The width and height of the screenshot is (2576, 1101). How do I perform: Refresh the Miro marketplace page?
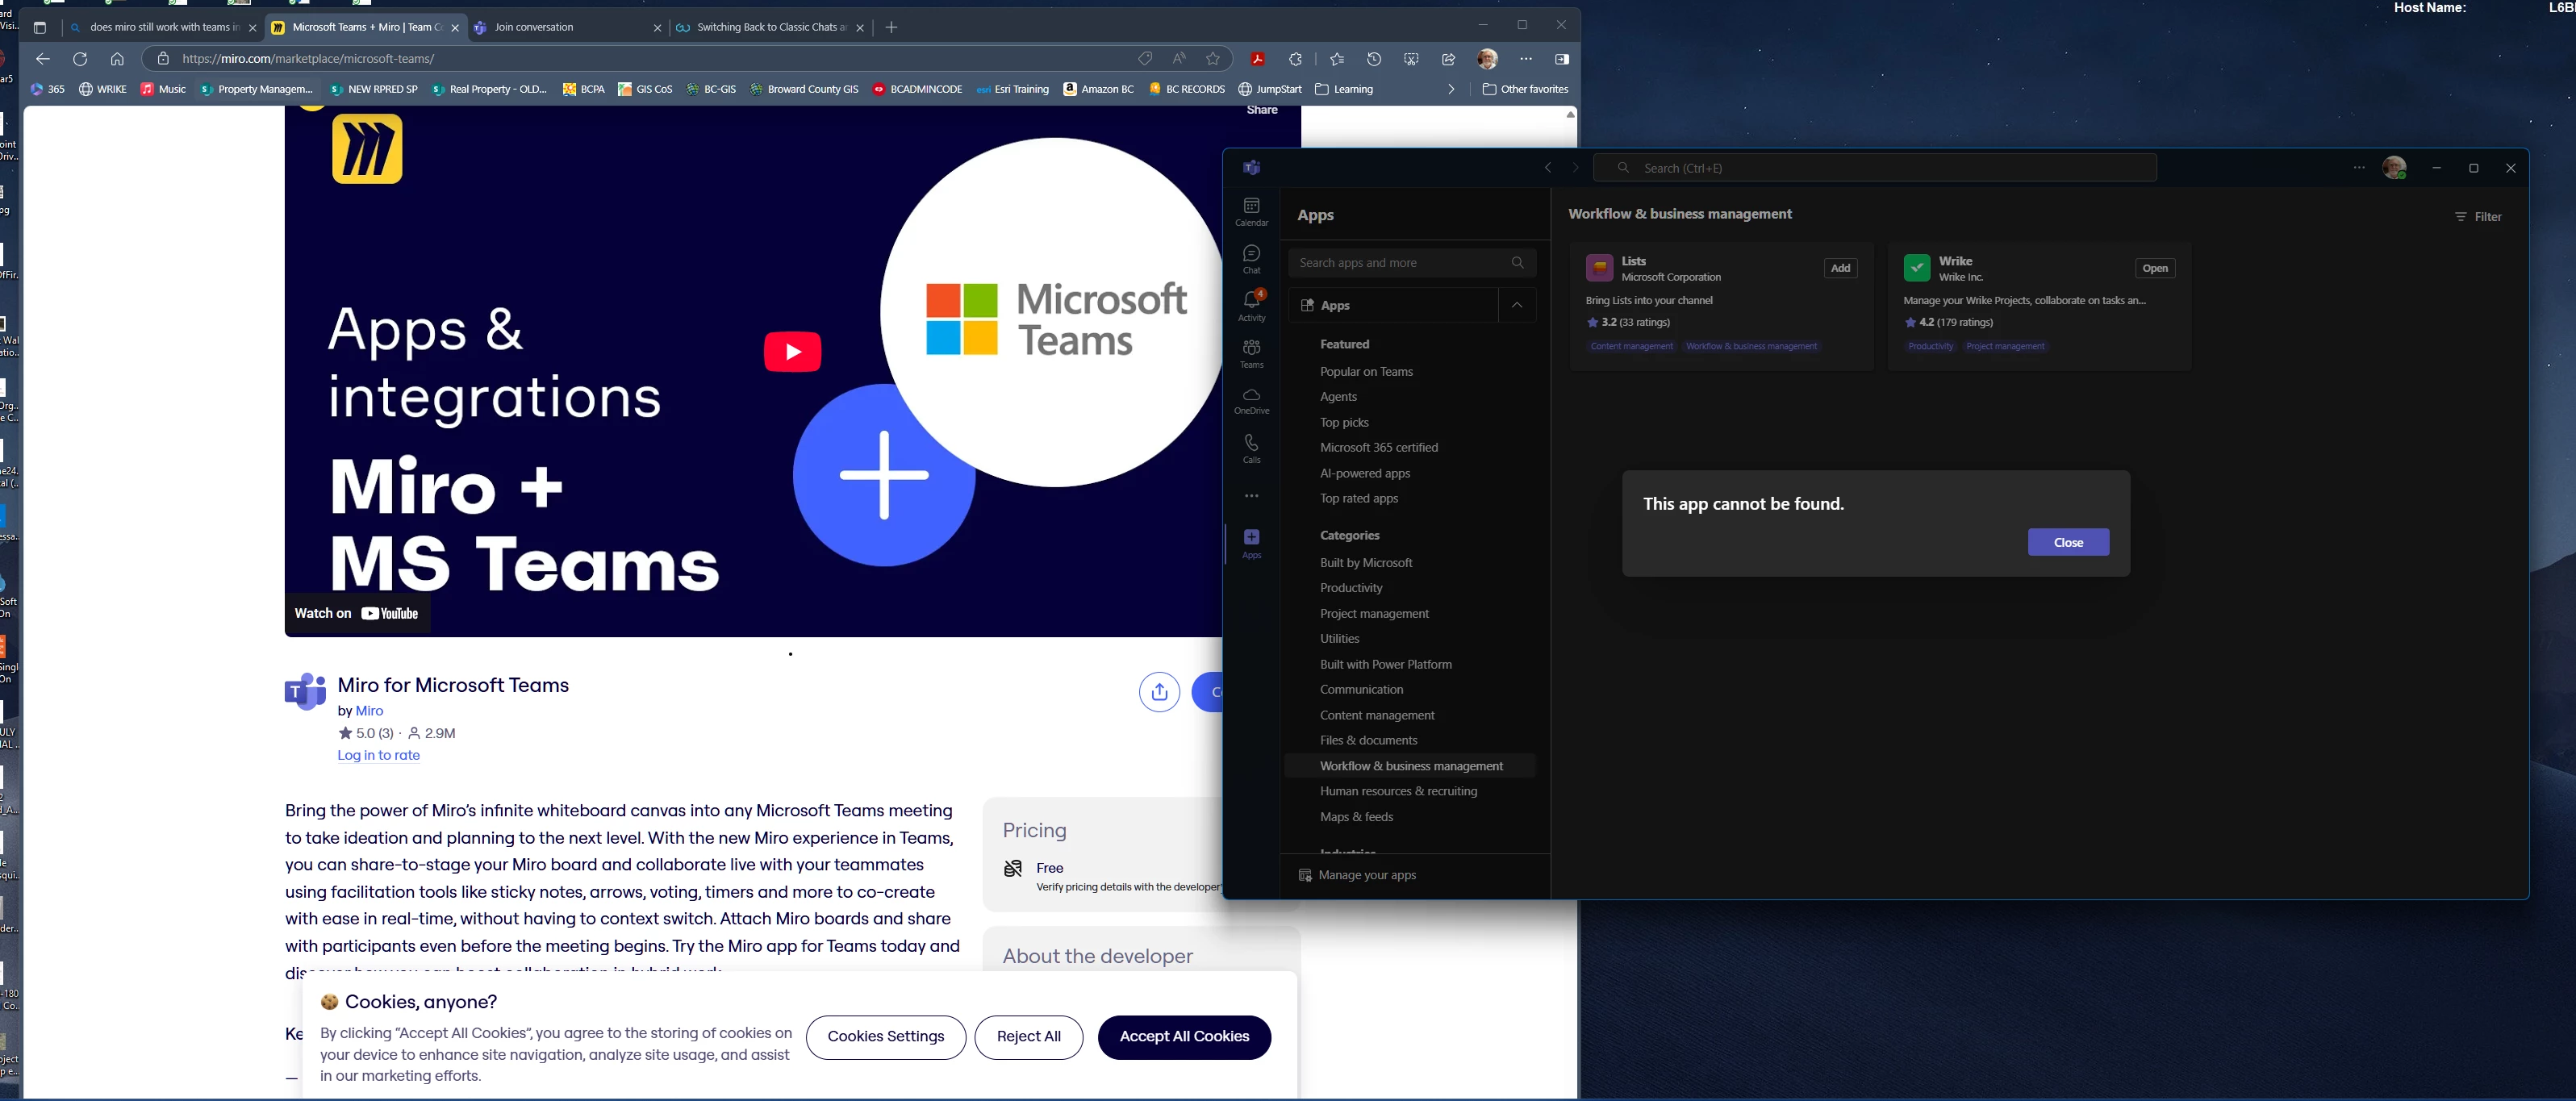(x=80, y=59)
